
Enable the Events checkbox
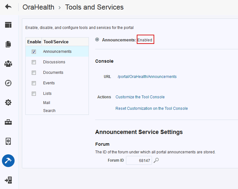coord(34,83)
